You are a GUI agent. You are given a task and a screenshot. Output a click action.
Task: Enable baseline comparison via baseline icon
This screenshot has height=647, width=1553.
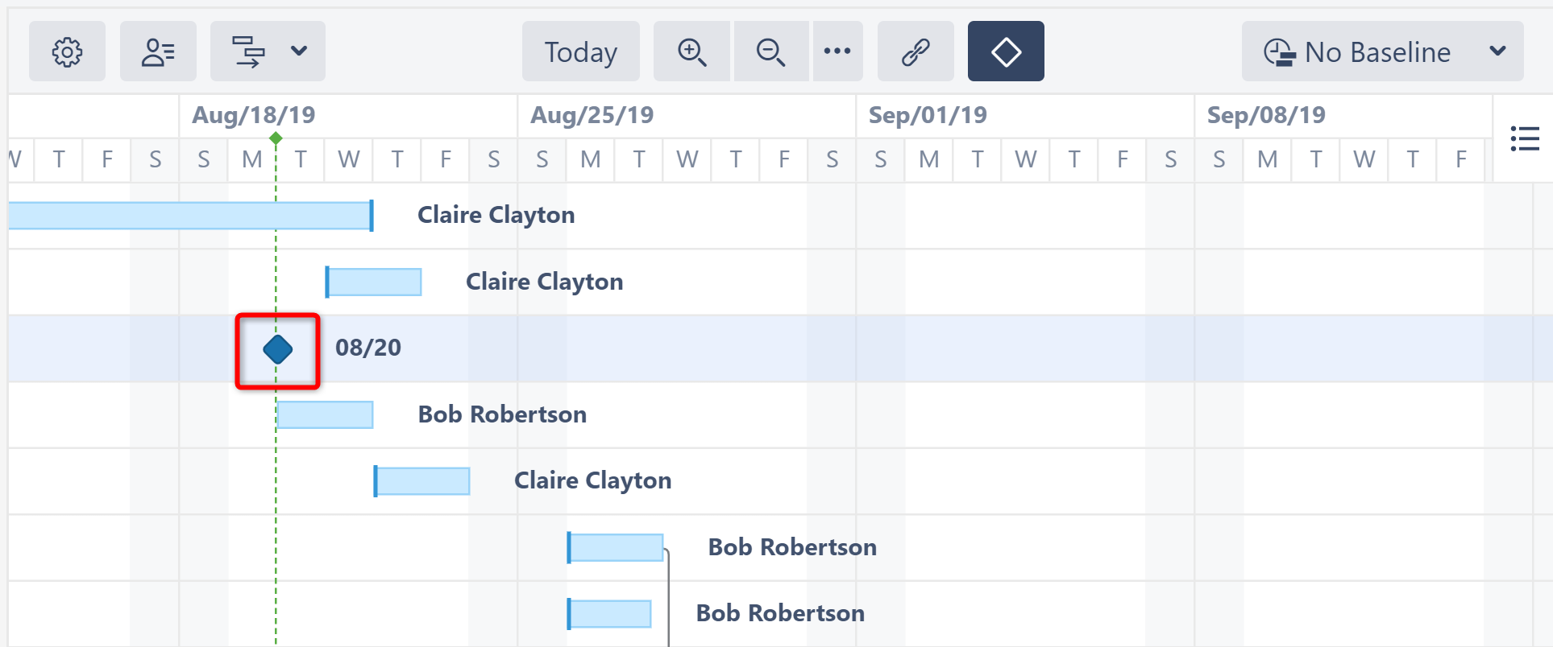[x=1281, y=52]
